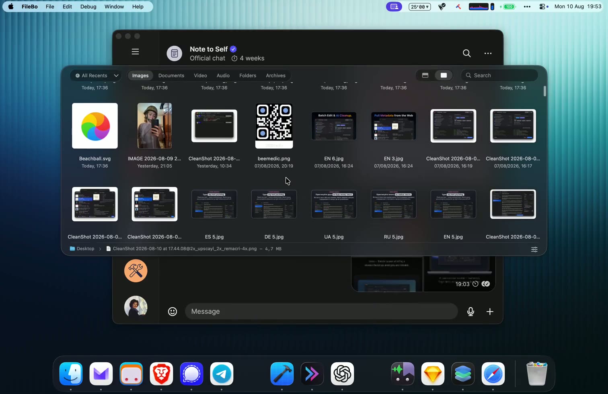Click the Note to Self chat title
The height and width of the screenshot is (394, 608).
[x=209, y=49]
